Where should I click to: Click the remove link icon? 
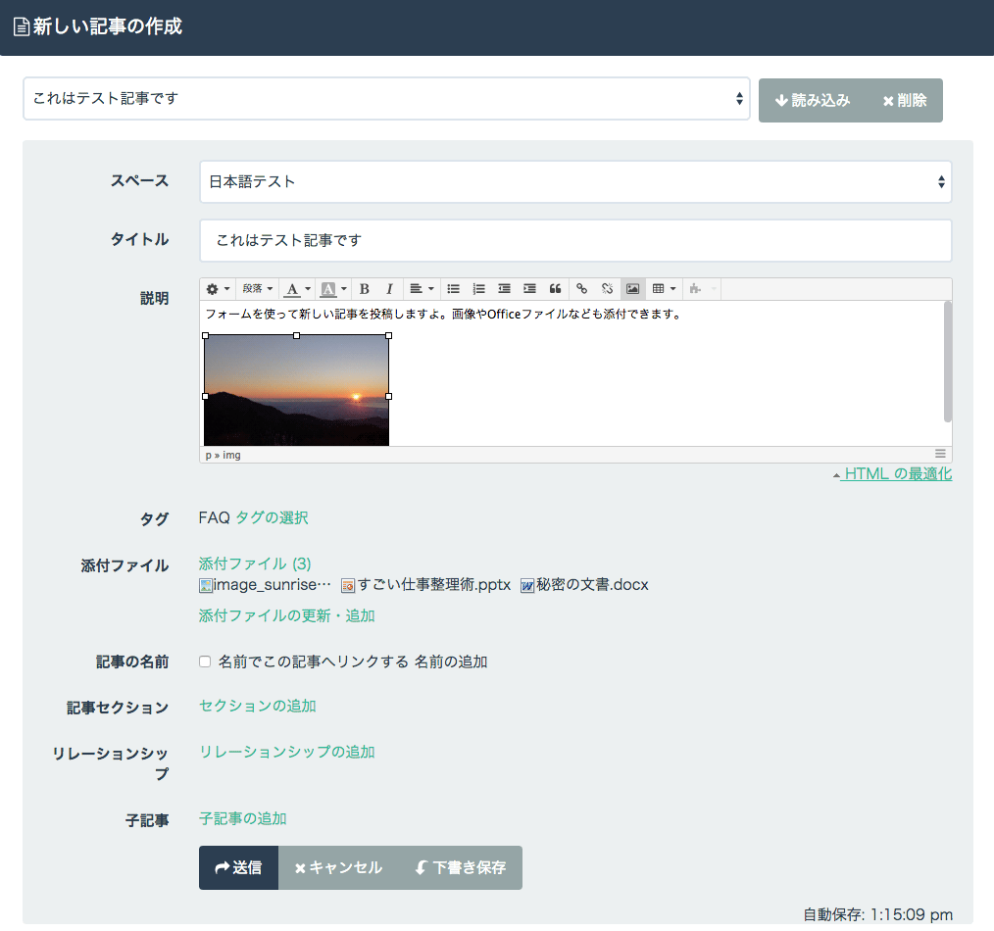[607, 289]
